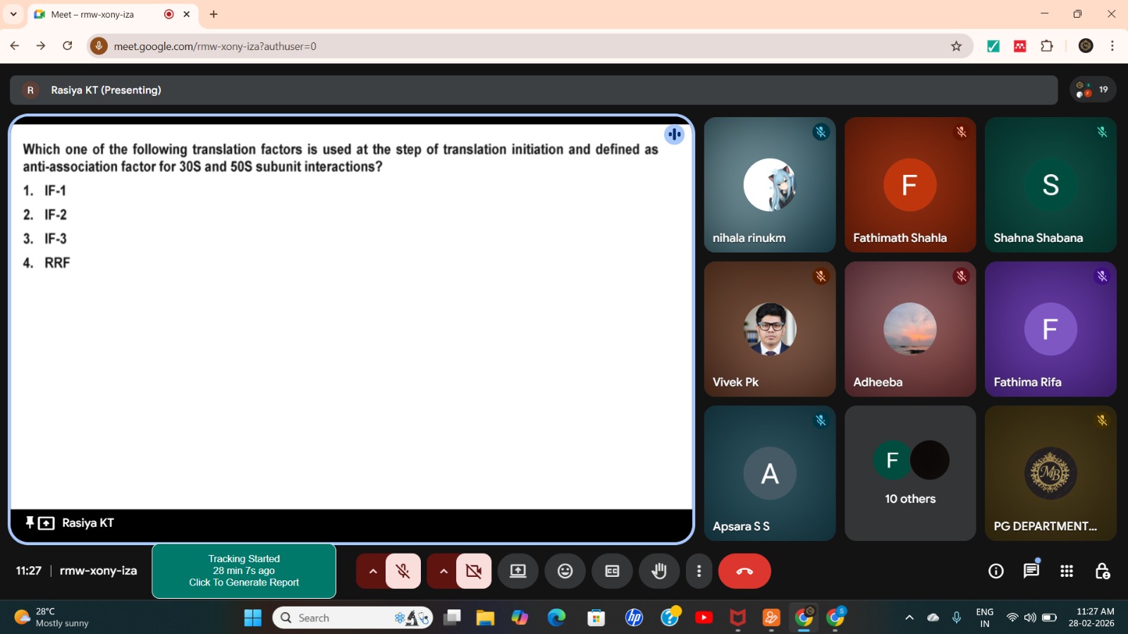Click To Generate Report in tracking banner
Viewport: 1128px width, 634px height.
244,583
